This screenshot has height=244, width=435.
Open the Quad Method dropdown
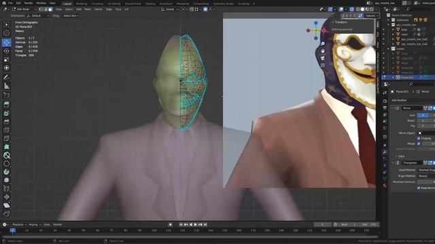426,170
